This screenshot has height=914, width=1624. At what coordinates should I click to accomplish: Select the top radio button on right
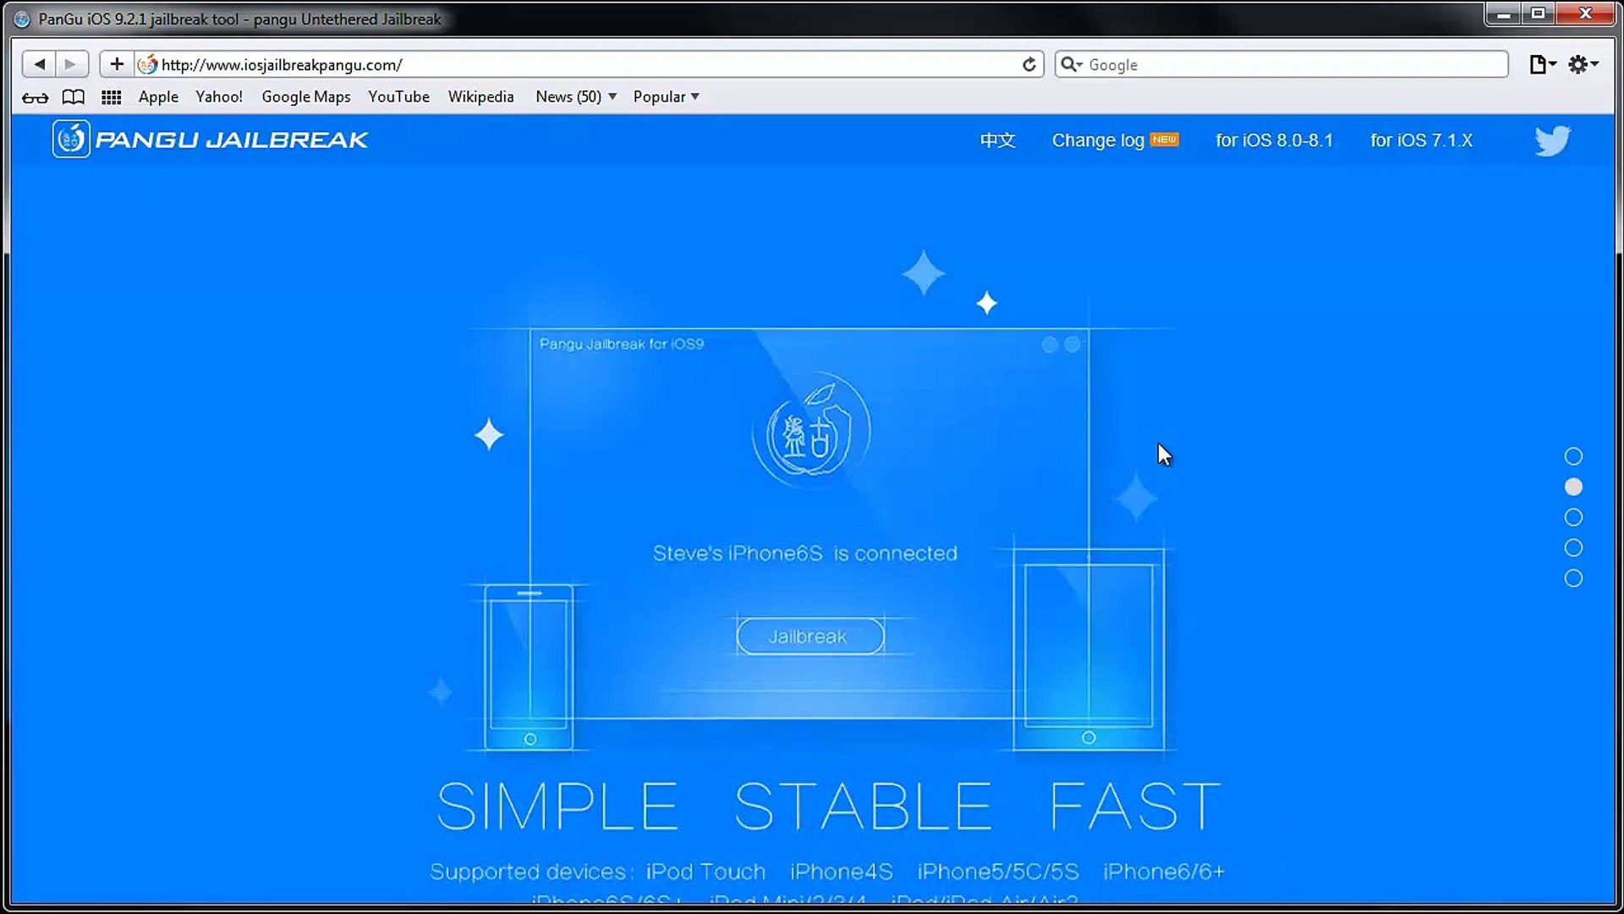tap(1574, 455)
